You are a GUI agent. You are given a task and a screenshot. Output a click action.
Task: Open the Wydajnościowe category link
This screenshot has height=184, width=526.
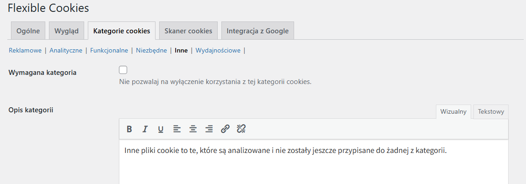click(218, 51)
